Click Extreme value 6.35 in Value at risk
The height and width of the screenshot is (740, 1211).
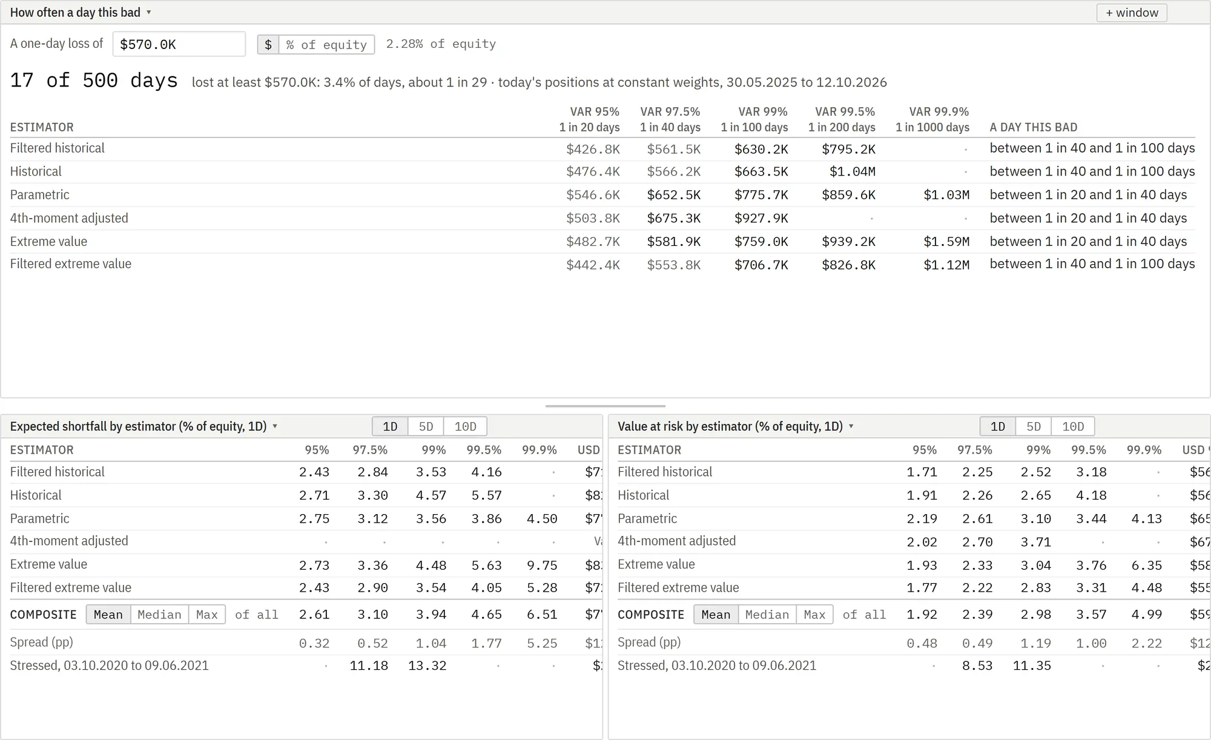tap(1147, 565)
